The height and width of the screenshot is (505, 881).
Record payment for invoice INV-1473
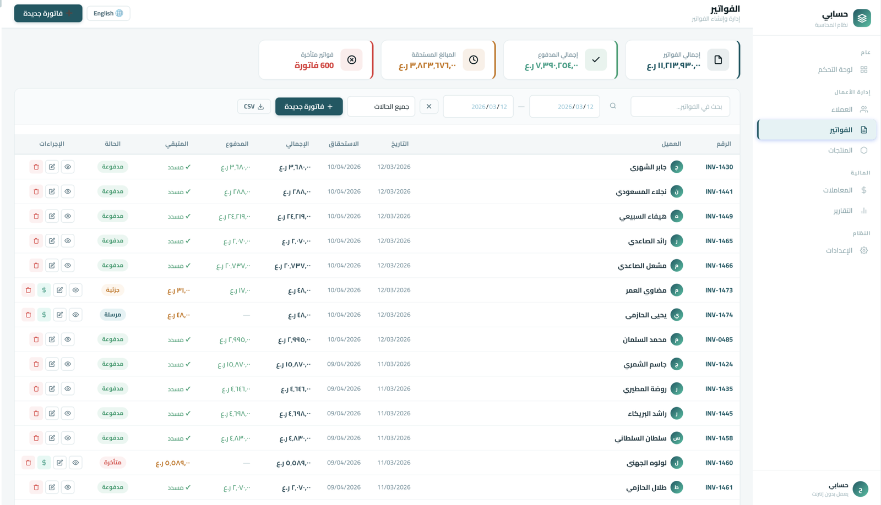pos(44,290)
